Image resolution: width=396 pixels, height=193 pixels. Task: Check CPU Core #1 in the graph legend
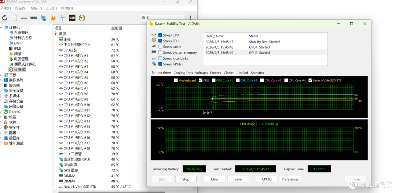214,80
